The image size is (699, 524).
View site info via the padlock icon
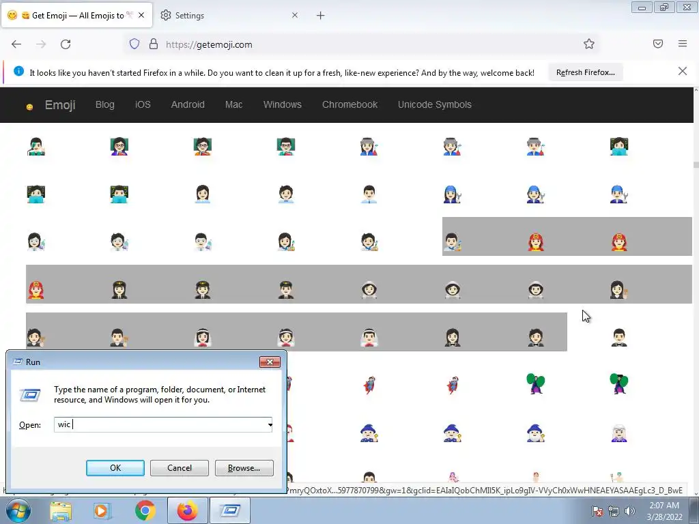pyautogui.click(x=154, y=44)
